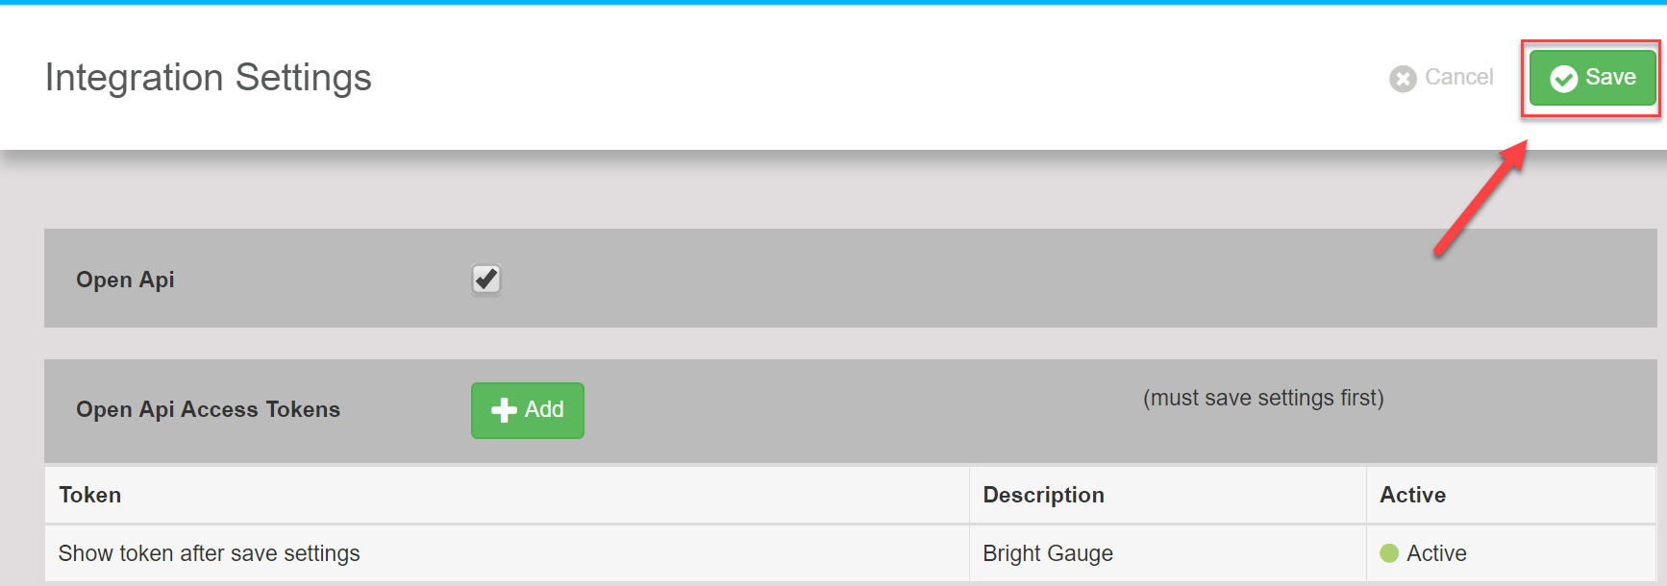Click the Open Api label
The image size is (1667, 586).
pos(125,280)
